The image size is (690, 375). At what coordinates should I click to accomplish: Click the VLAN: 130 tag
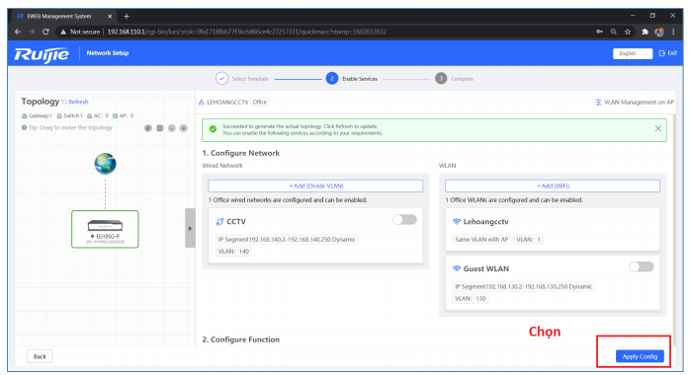[x=471, y=299]
